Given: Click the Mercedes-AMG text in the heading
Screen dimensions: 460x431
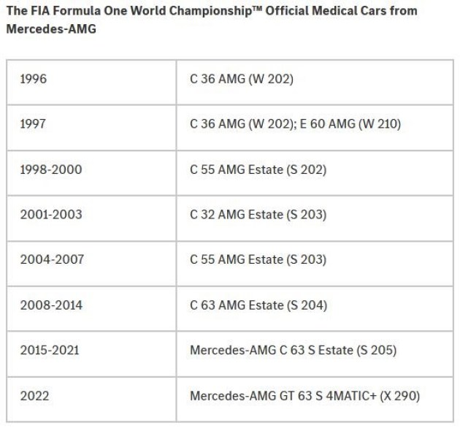Looking at the screenshot, I should [51, 29].
